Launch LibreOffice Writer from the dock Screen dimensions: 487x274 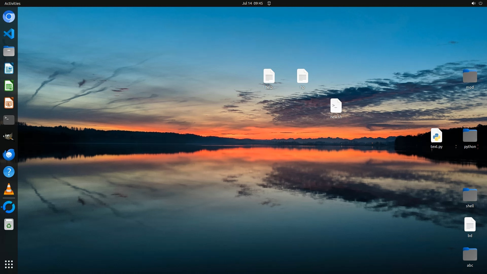coord(9,68)
